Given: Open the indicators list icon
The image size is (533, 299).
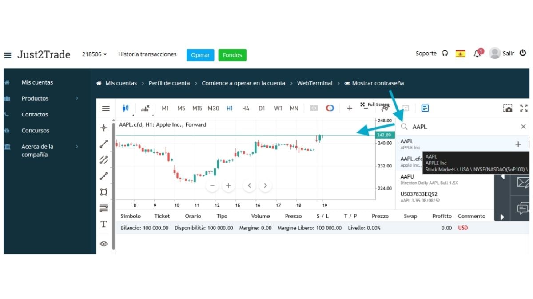Looking at the screenshot, I should [145, 108].
